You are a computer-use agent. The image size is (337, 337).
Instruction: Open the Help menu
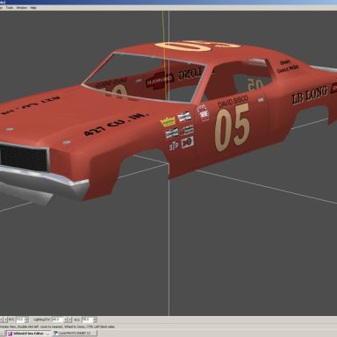click(33, 8)
